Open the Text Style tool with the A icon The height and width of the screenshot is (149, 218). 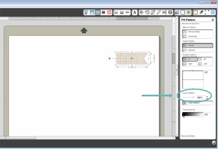135,12
